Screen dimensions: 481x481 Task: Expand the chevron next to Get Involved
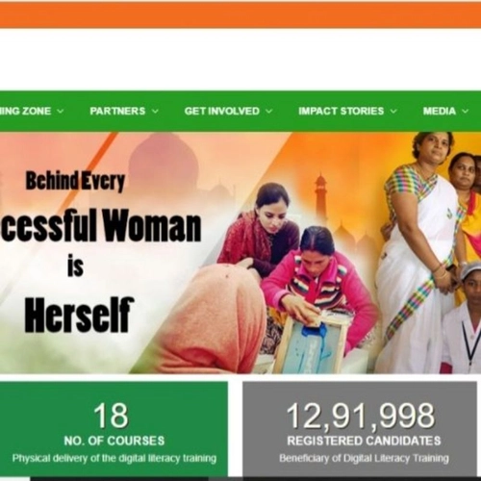(269, 112)
